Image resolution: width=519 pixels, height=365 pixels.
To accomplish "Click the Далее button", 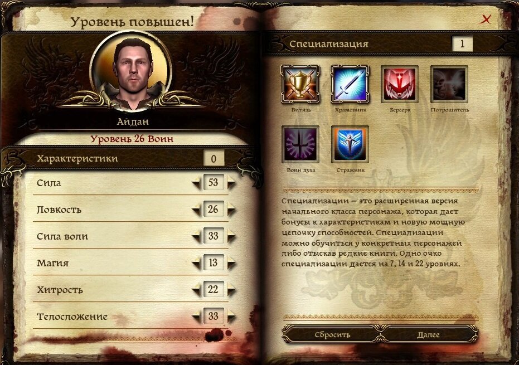I will [428, 334].
